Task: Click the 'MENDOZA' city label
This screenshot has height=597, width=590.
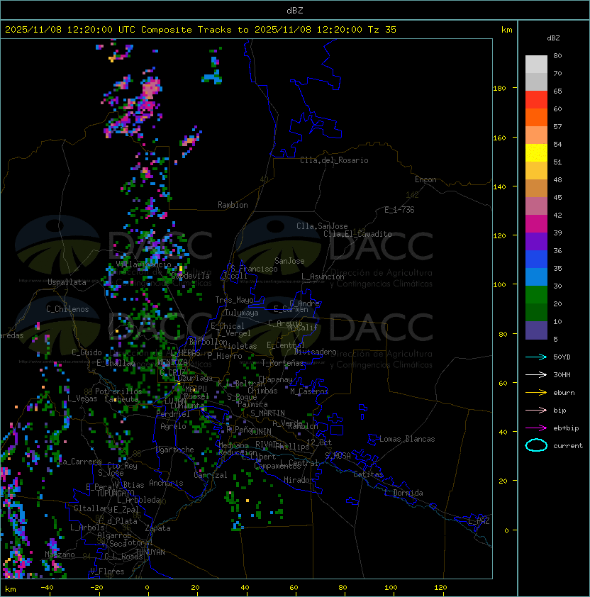Action: [172, 362]
